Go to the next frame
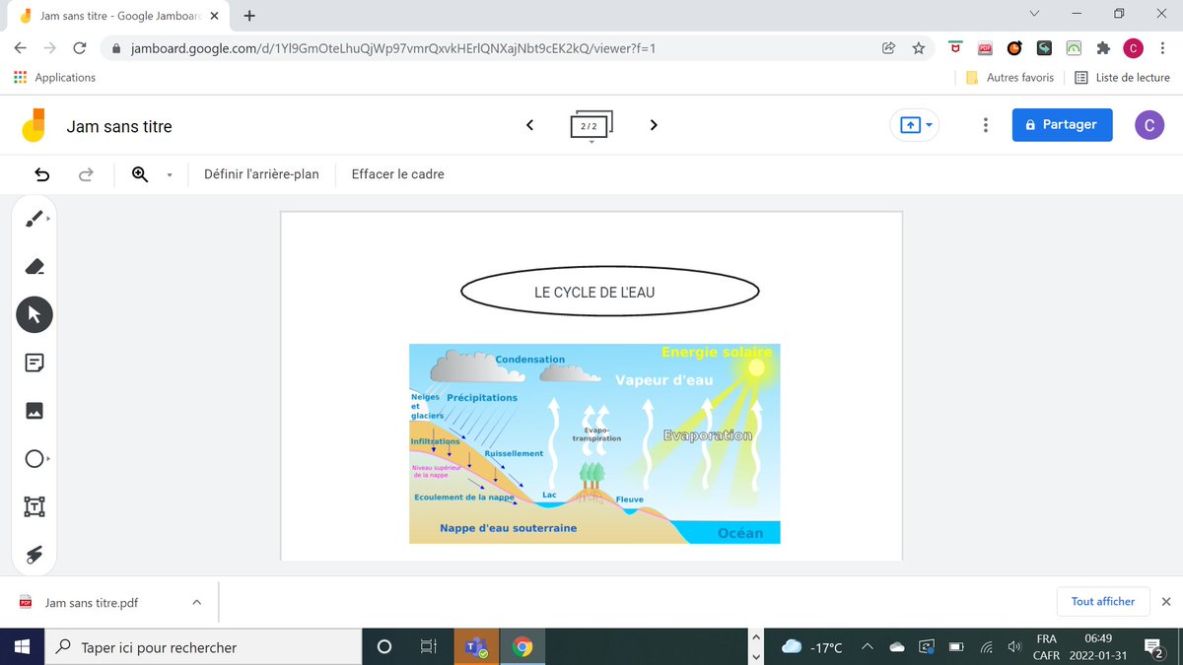The height and width of the screenshot is (665, 1183). (653, 125)
